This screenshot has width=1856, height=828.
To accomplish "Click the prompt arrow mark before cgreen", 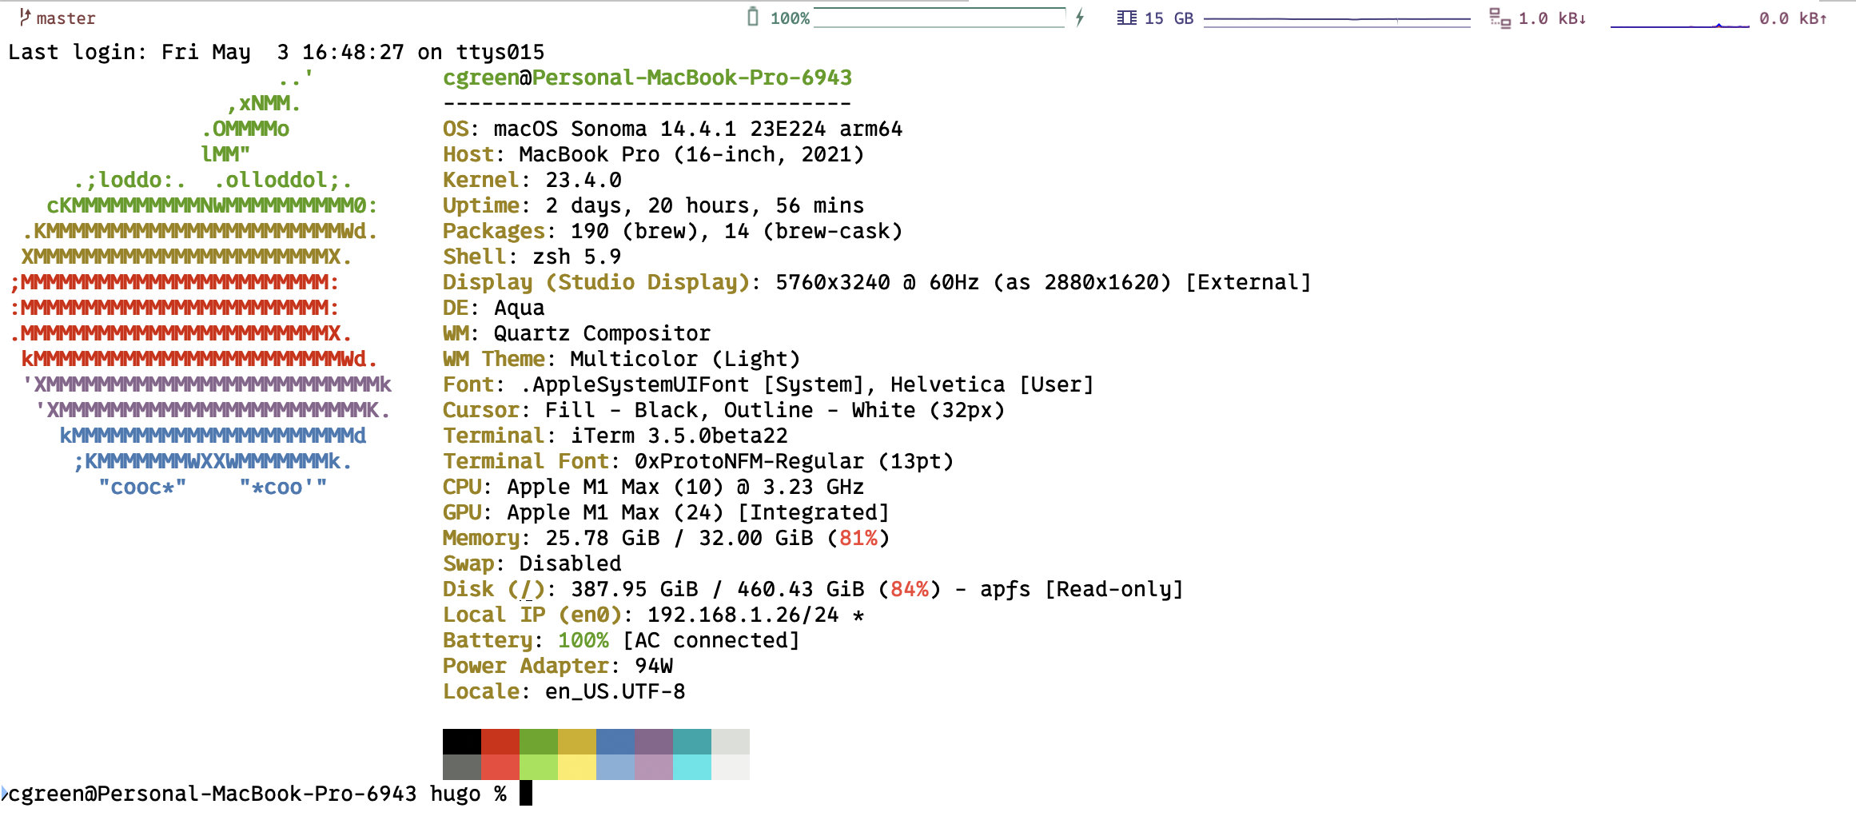I will tap(4, 794).
